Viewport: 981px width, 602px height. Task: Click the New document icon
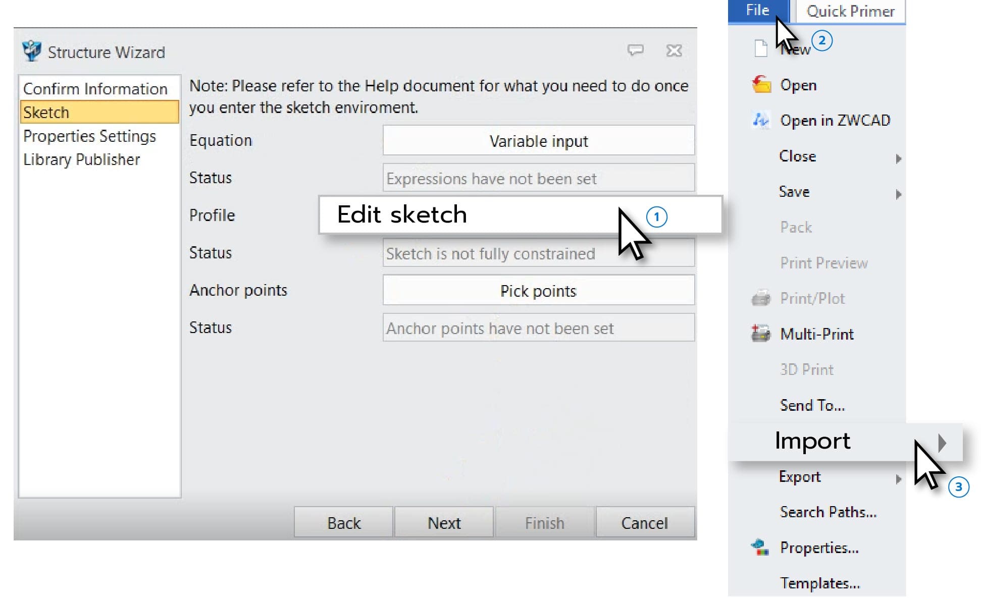coord(760,48)
